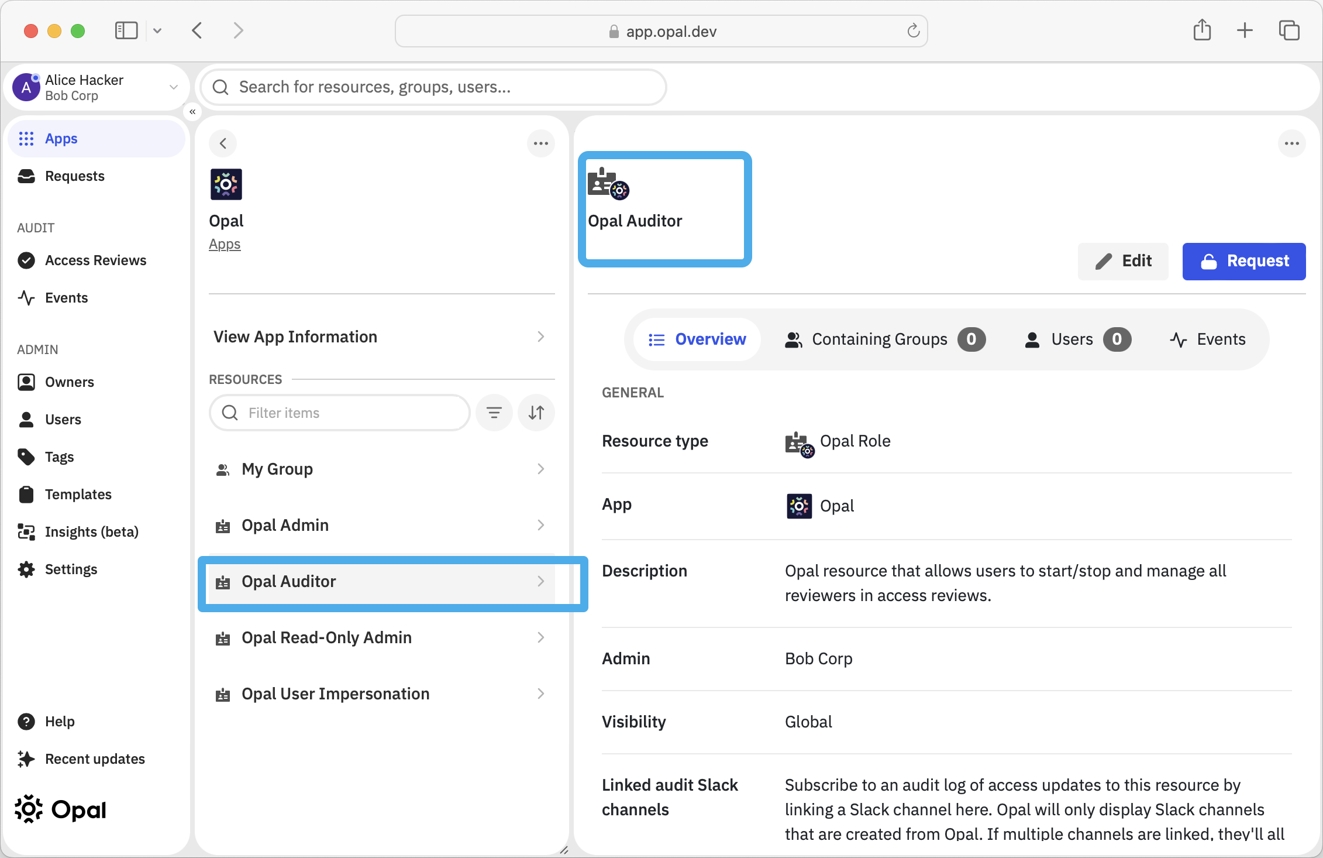
Task: Focus the Filter items field
Action: (x=340, y=413)
